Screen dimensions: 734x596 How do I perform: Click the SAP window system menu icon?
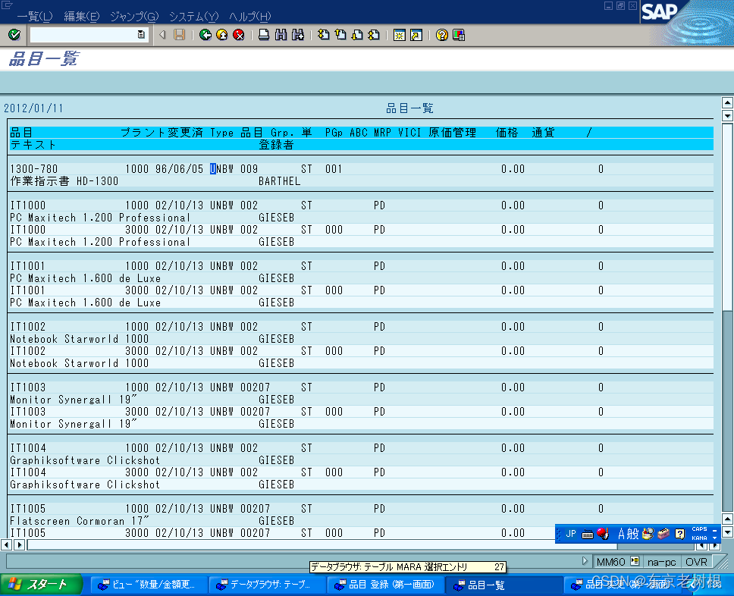click(x=7, y=5)
